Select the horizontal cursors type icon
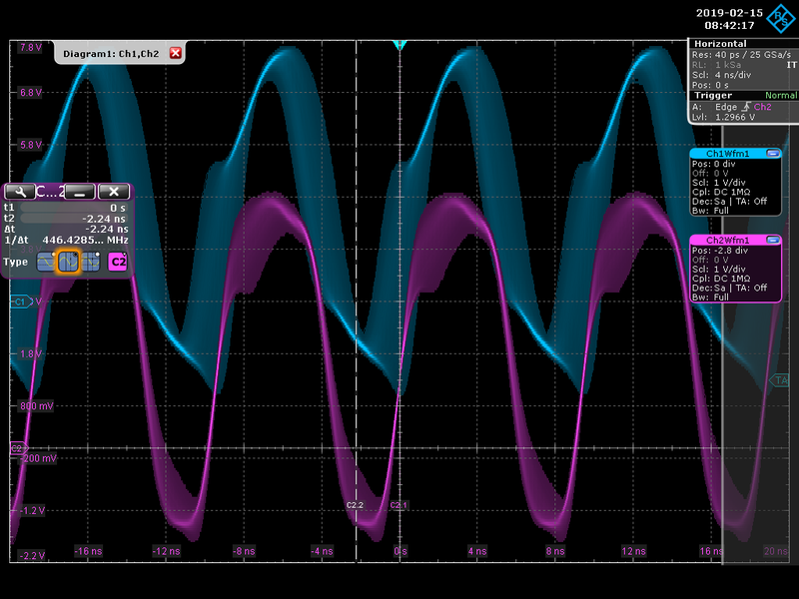 47,262
